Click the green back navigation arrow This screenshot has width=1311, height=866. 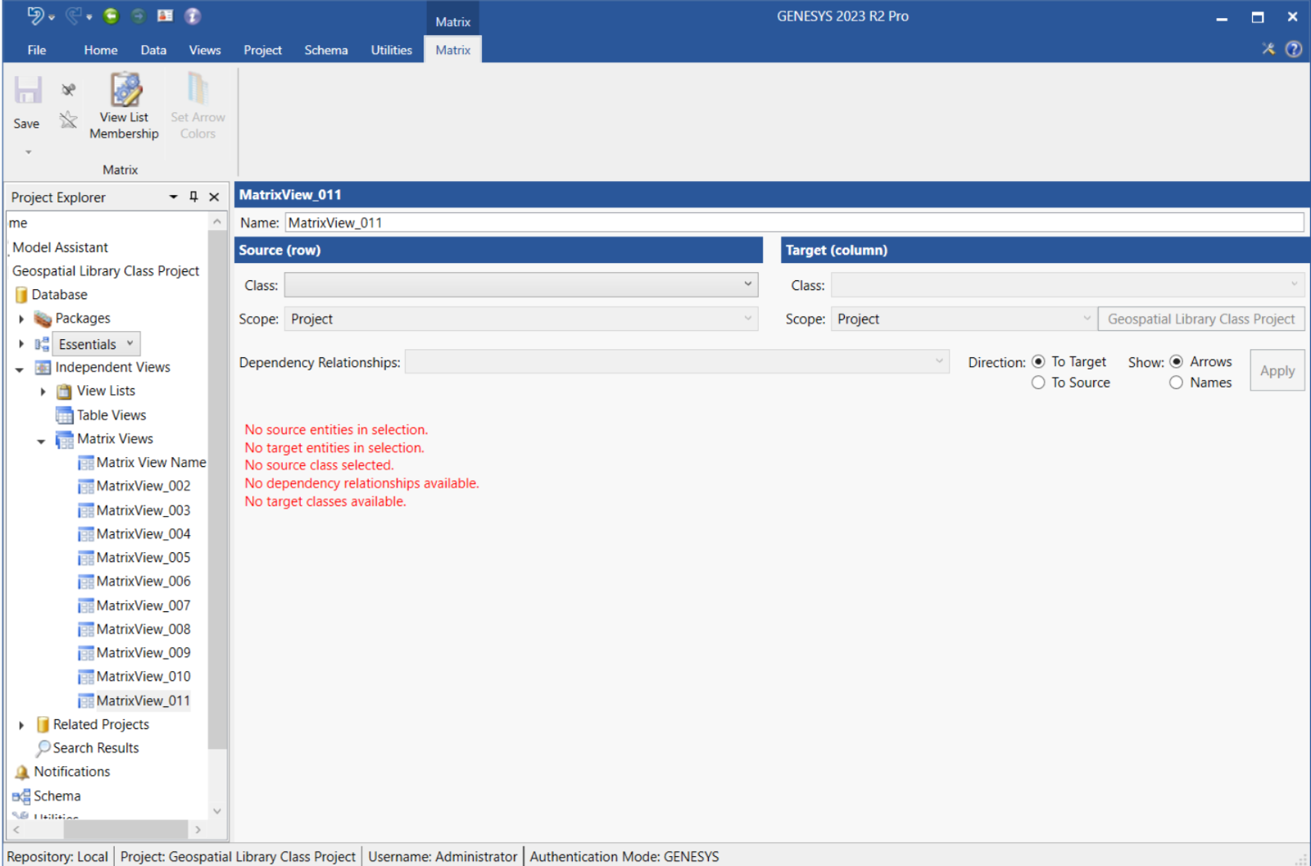(x=111, y=16)
